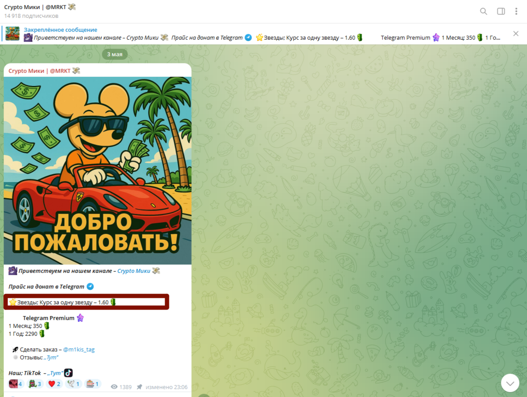This screenshot has width=527, height=397.
Task: Click the pin icon next to 'изменено 23:06'
Action: pos(139,387)
